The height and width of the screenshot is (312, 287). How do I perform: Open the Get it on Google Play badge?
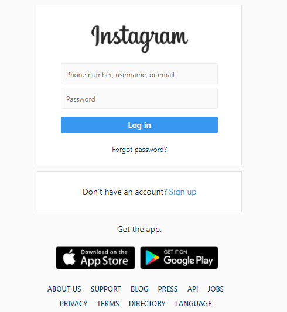coord(179,258)
